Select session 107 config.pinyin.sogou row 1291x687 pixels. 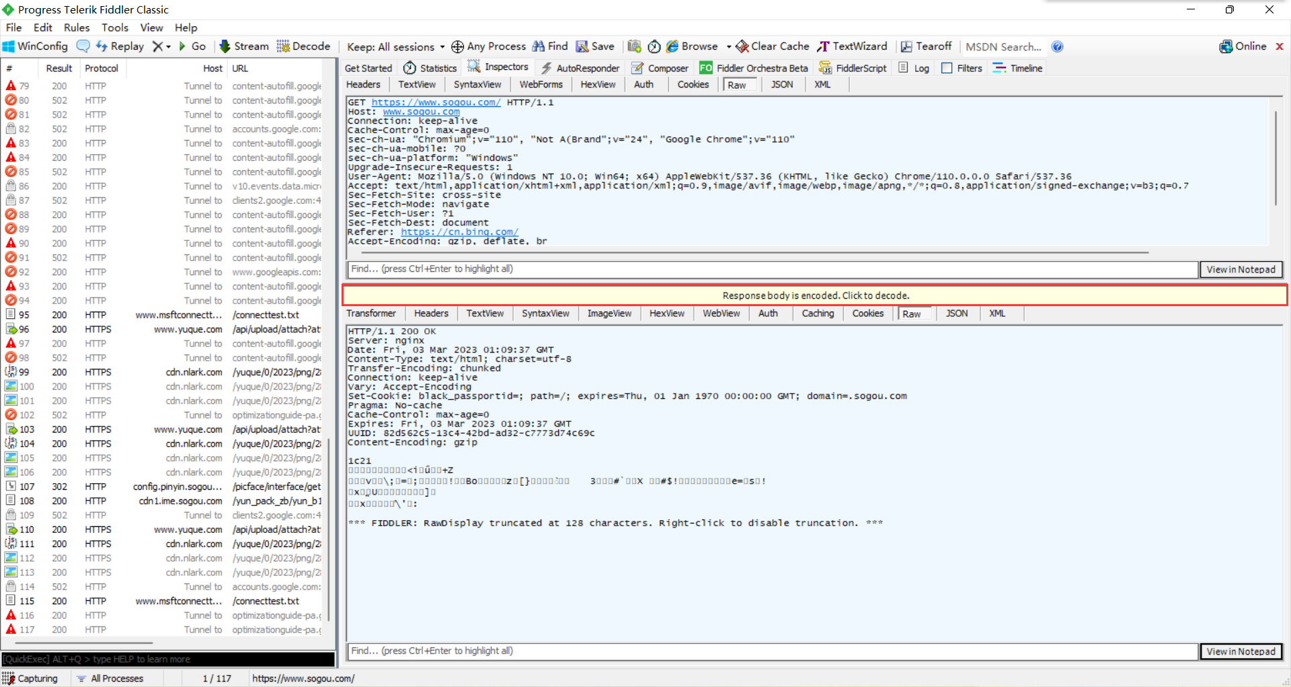163,486
